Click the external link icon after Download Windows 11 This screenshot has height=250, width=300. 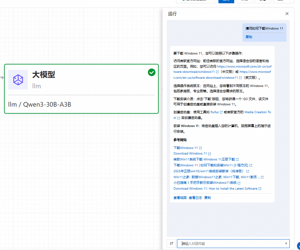pyautogui.click(x=210, y=154)
